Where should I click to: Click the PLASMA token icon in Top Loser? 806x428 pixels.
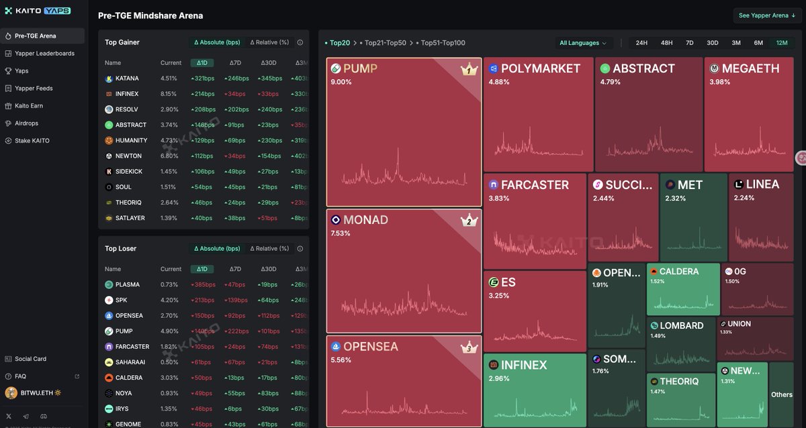pos(109,284)
